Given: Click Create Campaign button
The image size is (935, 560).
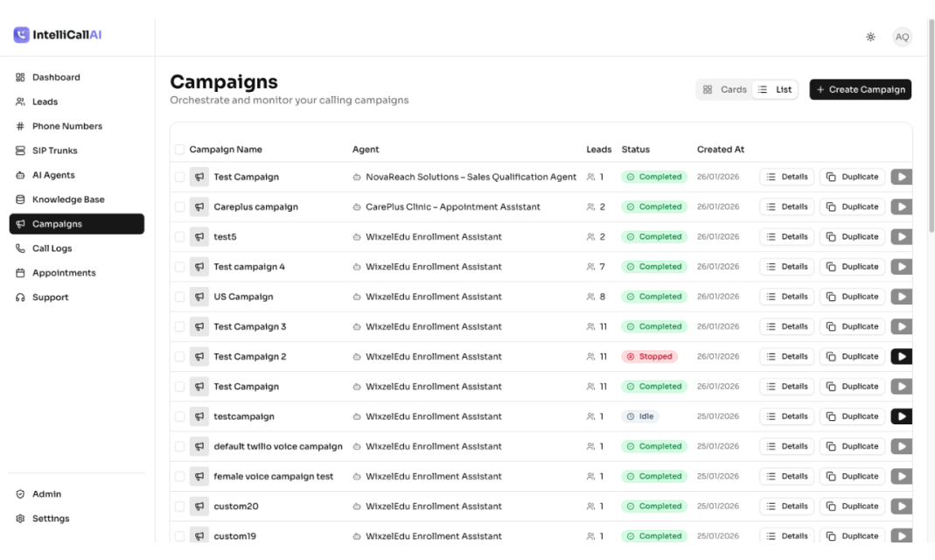Looking at the screenshot, I should click(860, 89).
